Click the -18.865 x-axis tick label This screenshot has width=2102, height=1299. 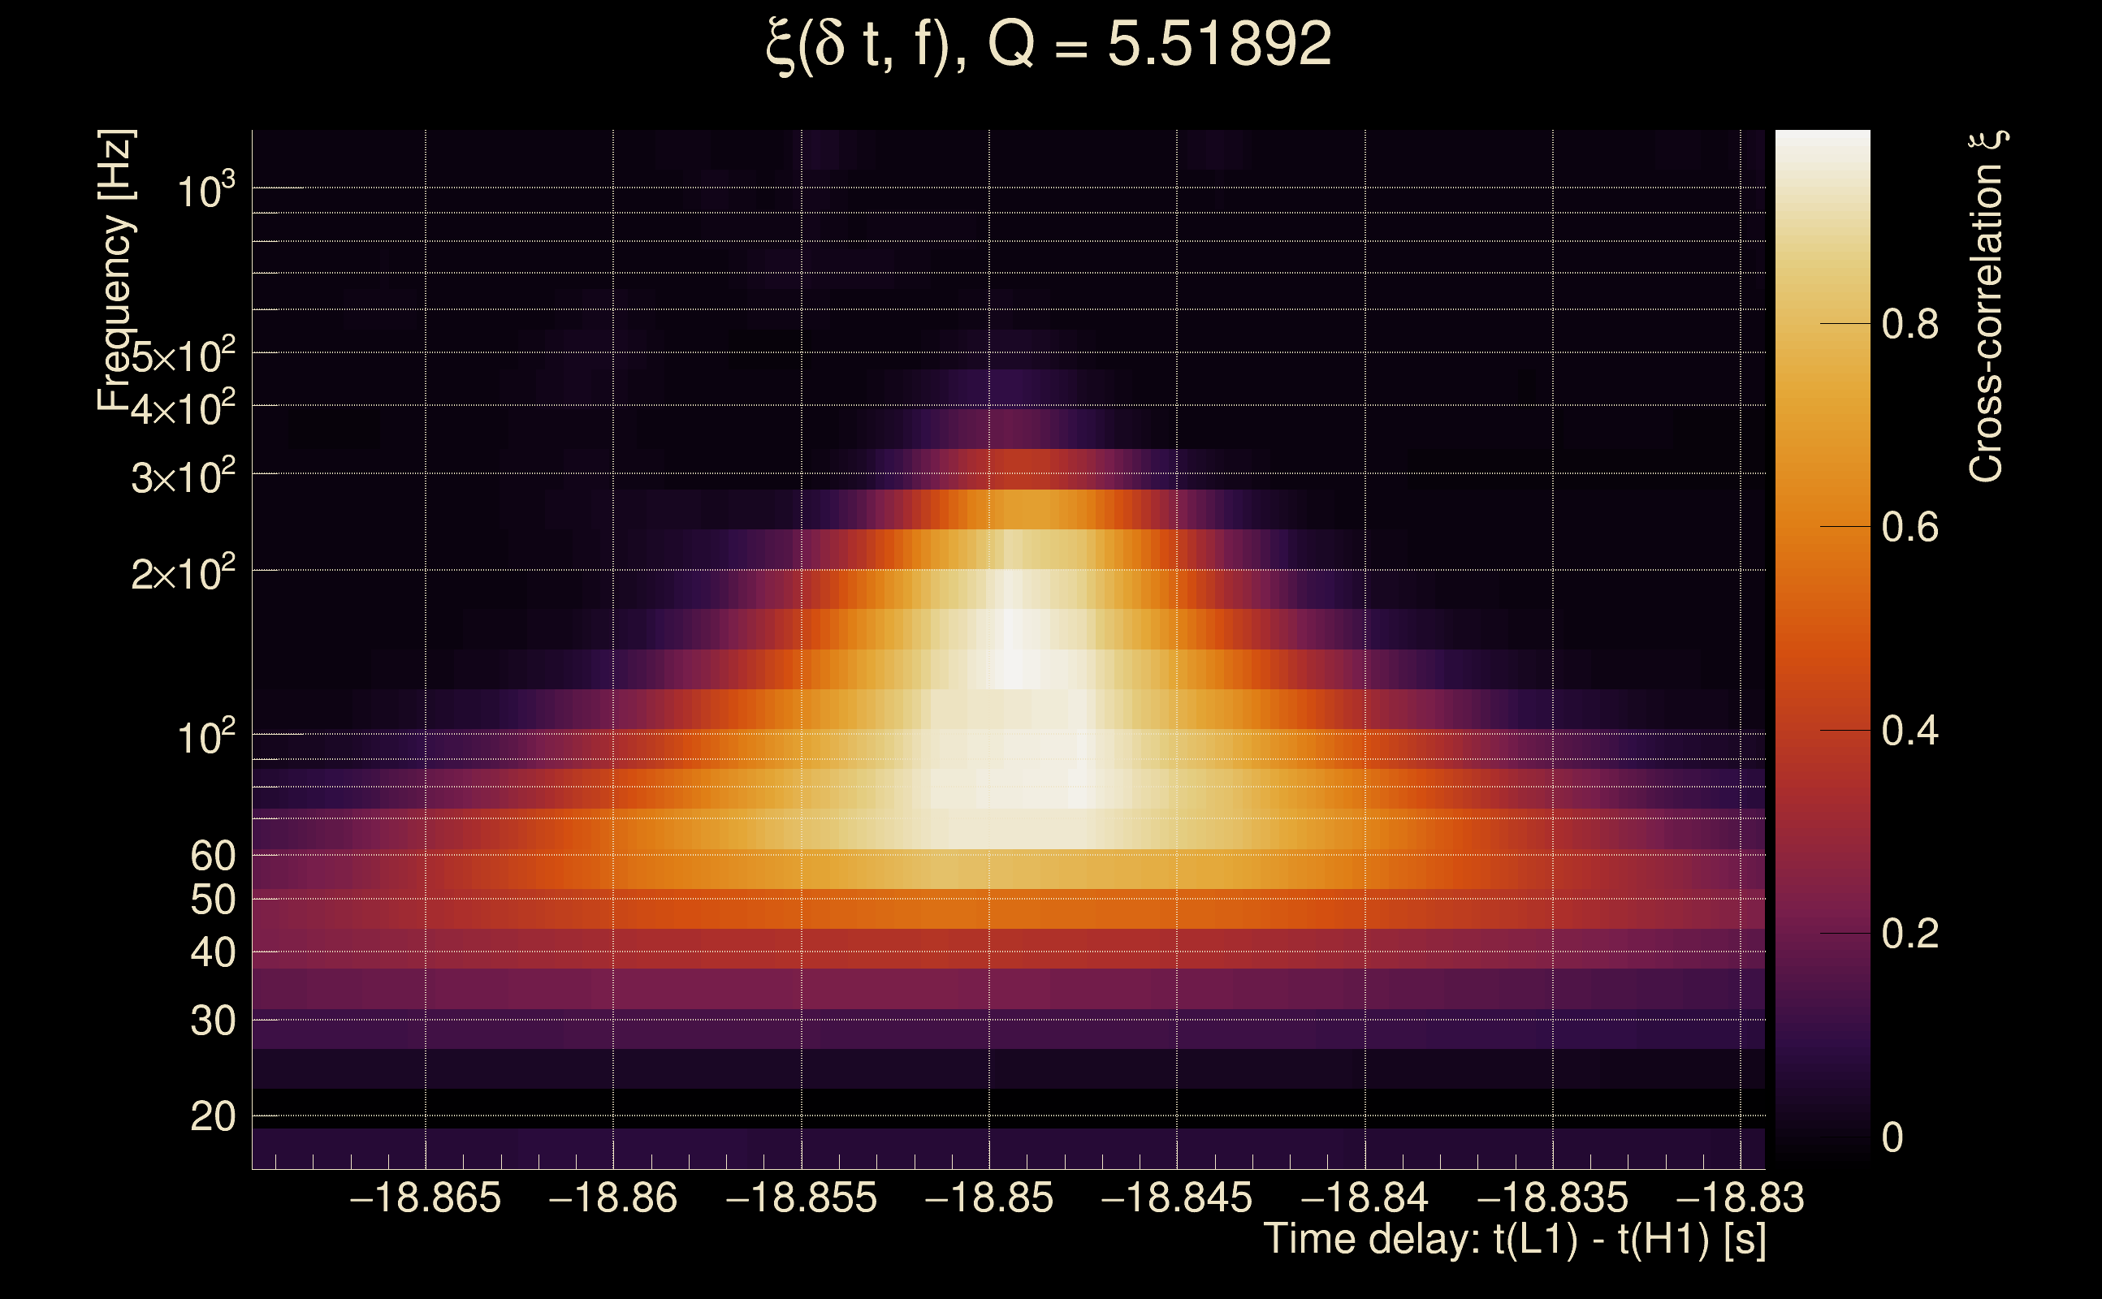click(x=425, y=1198)
